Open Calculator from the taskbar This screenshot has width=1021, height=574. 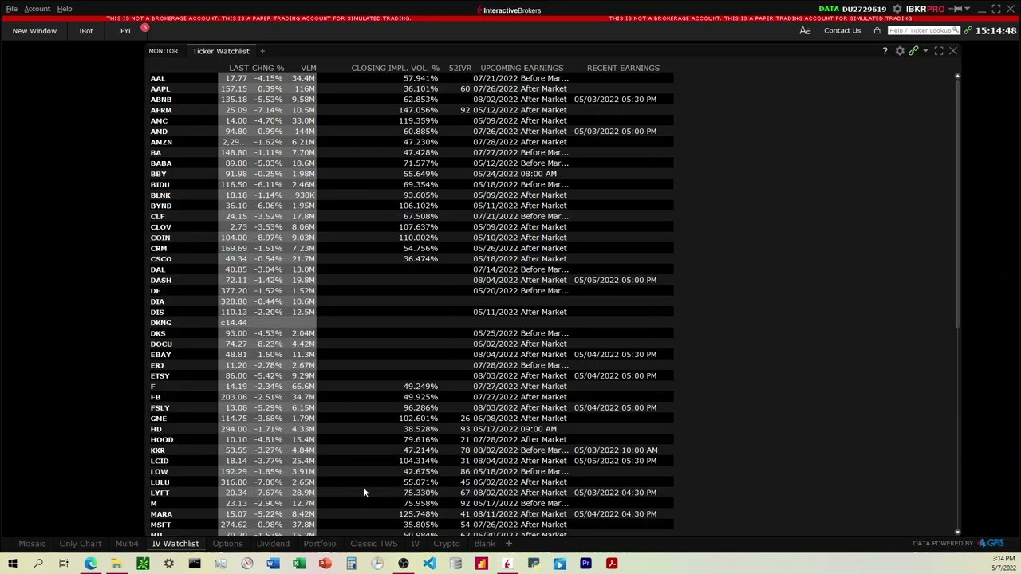(x=351, y=564)
